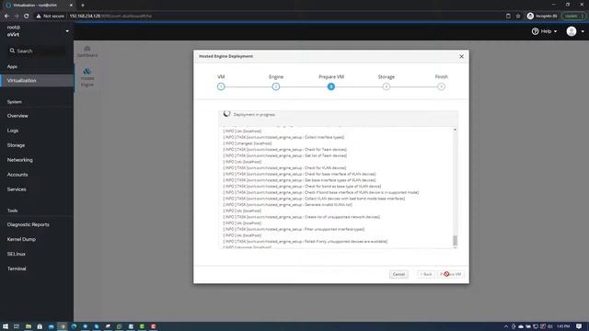Viewport: 589px width, 331px height.
Task: Show hidden system tray icons
Action: coord(506,326)
